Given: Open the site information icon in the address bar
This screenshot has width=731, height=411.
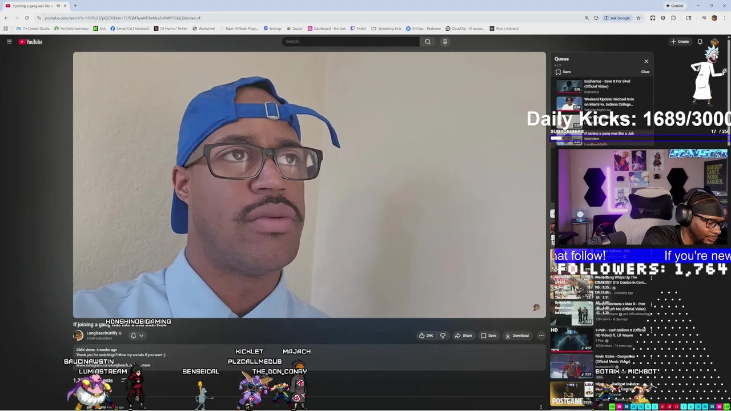Looking at the screenshot, I should click(x=39, y=18).
